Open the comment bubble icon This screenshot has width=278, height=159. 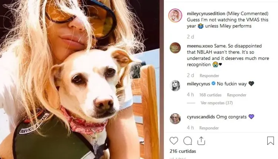(x=188, y=141)
